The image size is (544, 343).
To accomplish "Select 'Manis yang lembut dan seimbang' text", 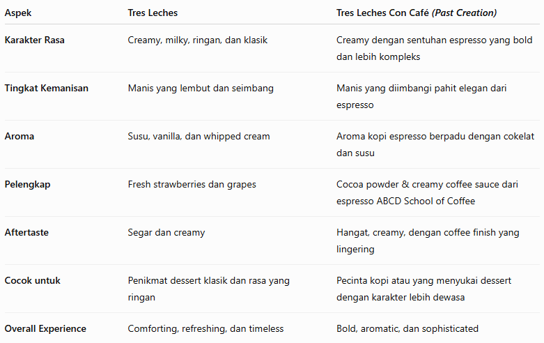I will click(201, 88).
